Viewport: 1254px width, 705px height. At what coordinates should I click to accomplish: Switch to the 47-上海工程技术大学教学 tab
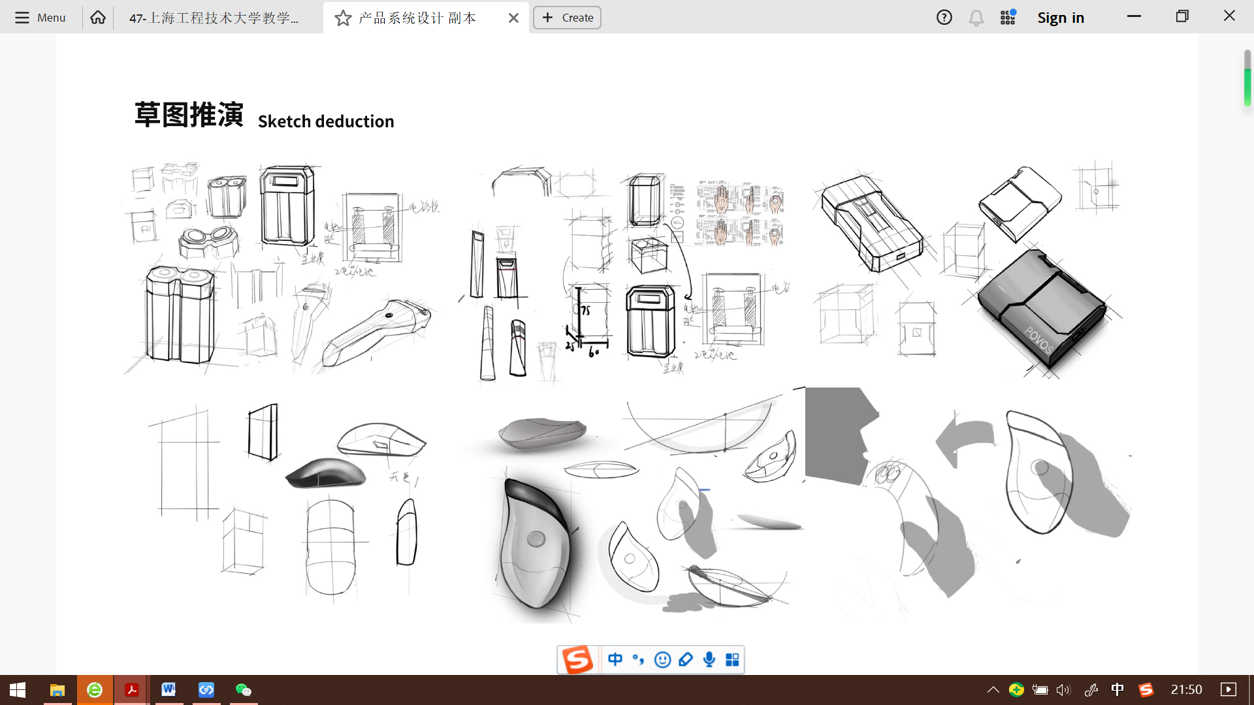pyautogui.click(x=214, y=18)
